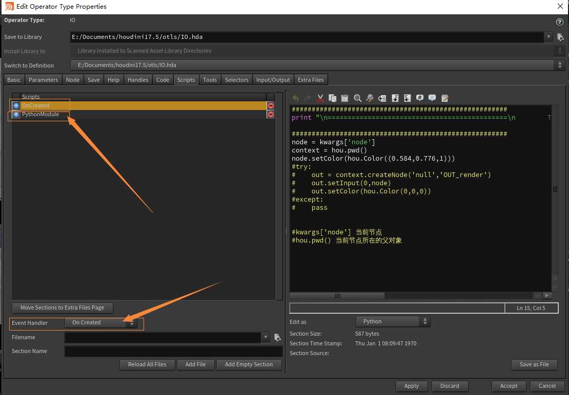Click the arrow icon beside PythonModule
This screenshot has width=569, height=395.
point(16,115)
